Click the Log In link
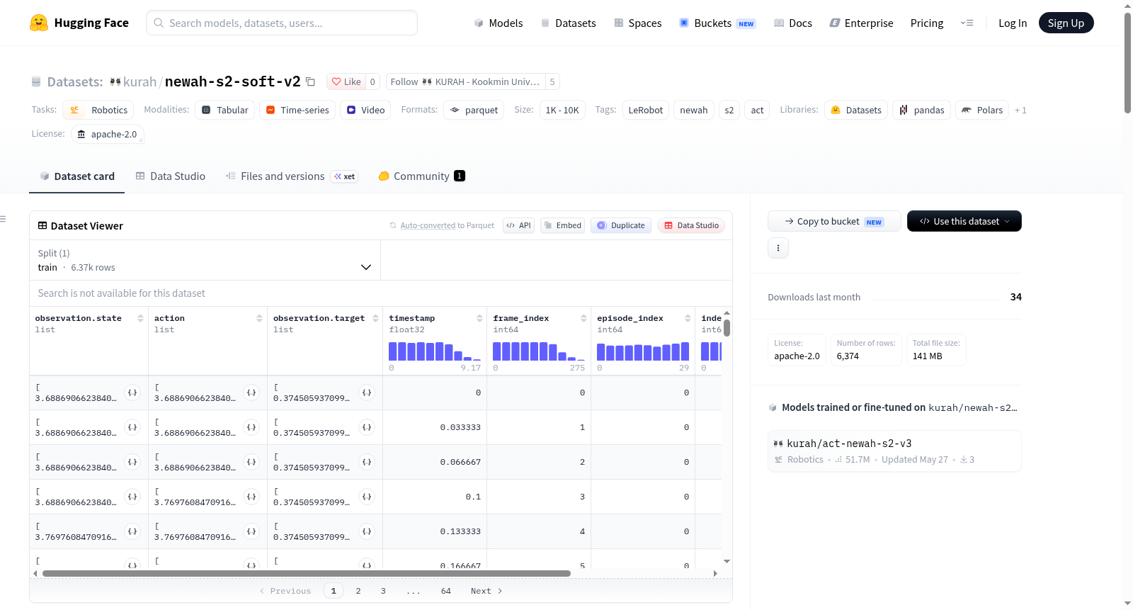Screen dimensions: 1133x610 point(1013,23)
